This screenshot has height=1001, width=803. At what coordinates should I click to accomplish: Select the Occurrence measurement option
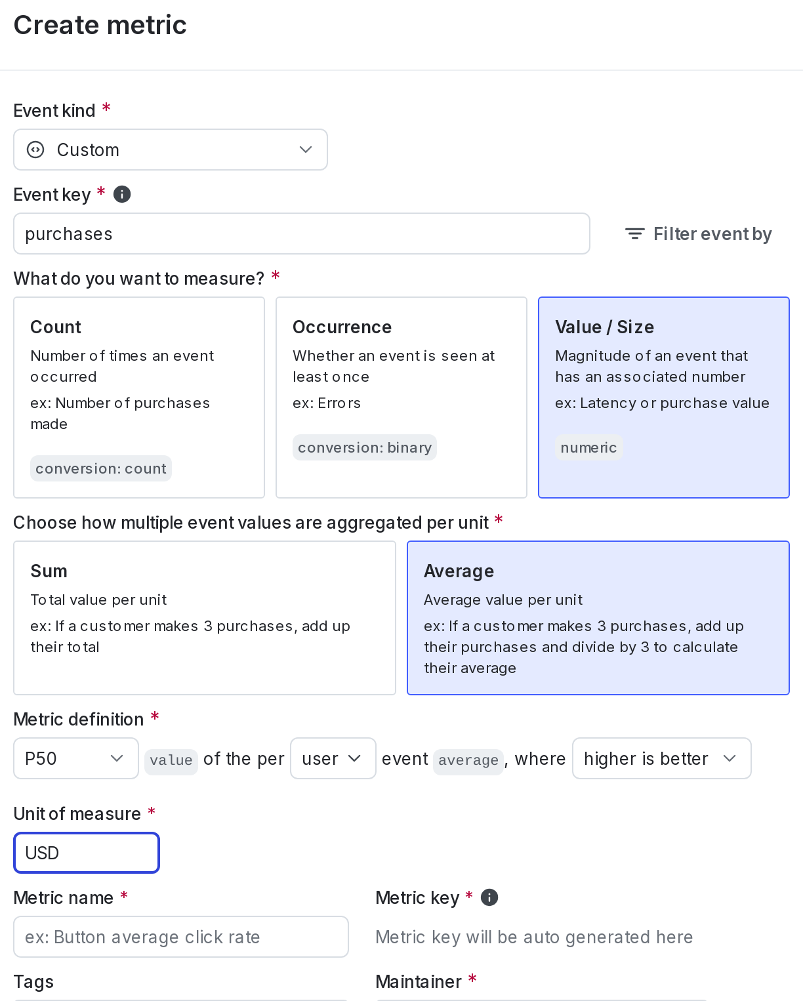click(x=401, y=397)
